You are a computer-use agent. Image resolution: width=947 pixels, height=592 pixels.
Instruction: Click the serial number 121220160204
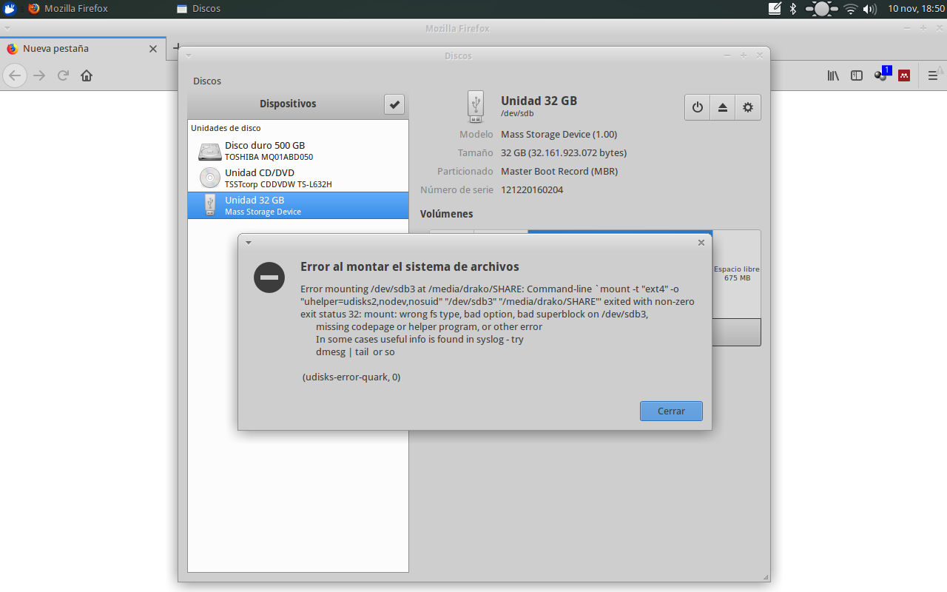[532, 189]
